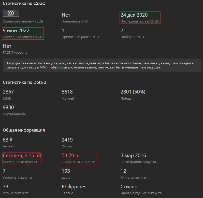This screenshot has height=198, width=203.
Task: Click the 2801 (50%) Побед stat
Action: [x=133, y=92]
